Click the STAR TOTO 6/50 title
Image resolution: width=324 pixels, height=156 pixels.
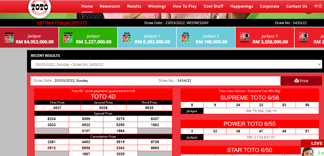250,150
